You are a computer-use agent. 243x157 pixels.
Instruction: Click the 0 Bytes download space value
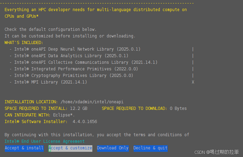pos(178,108)
